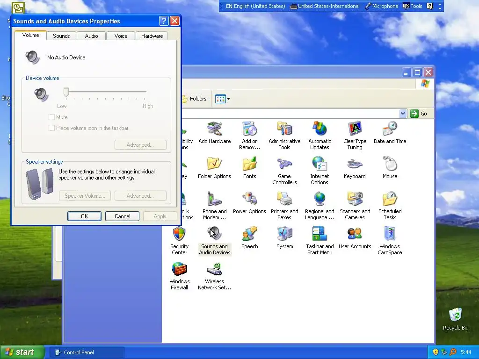Switch to the Hardware tab
The width and height of the screenshot is (479, 359).
coord(152,36)
